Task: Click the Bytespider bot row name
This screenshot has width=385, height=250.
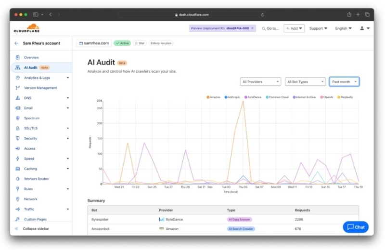Action: (x=100, y=220)
